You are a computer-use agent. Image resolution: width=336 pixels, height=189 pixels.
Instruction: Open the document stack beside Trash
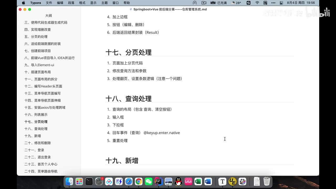click(257, 181)
